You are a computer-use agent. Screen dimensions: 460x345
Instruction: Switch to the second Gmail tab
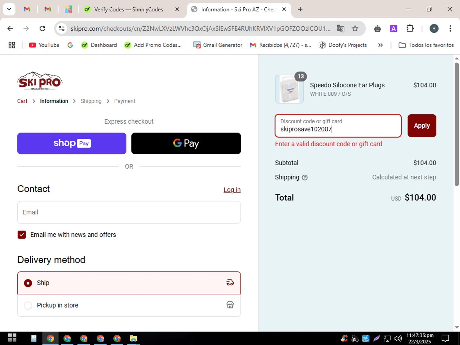[x=48, y=9]
